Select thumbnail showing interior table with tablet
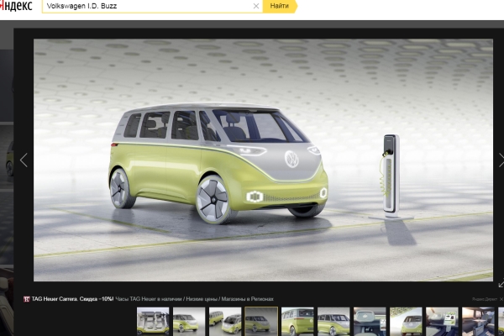The image size is (504, 336). [442, 322]
